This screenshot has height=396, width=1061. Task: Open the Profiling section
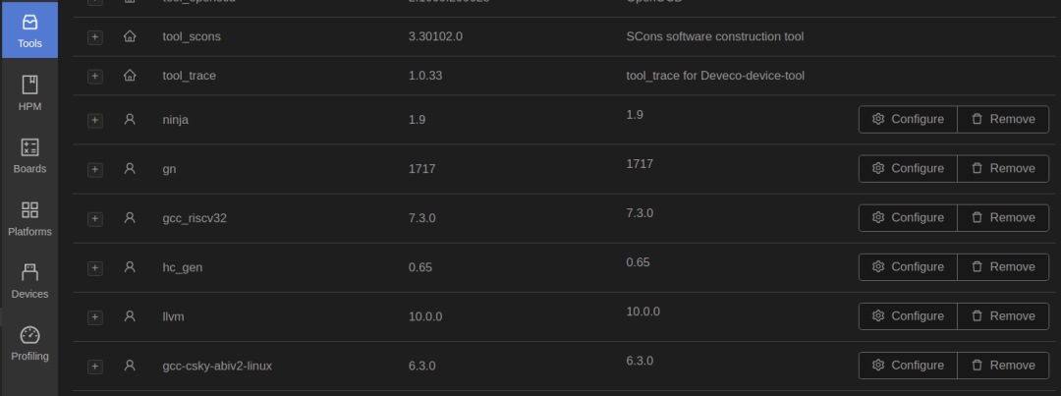point(29,343)
